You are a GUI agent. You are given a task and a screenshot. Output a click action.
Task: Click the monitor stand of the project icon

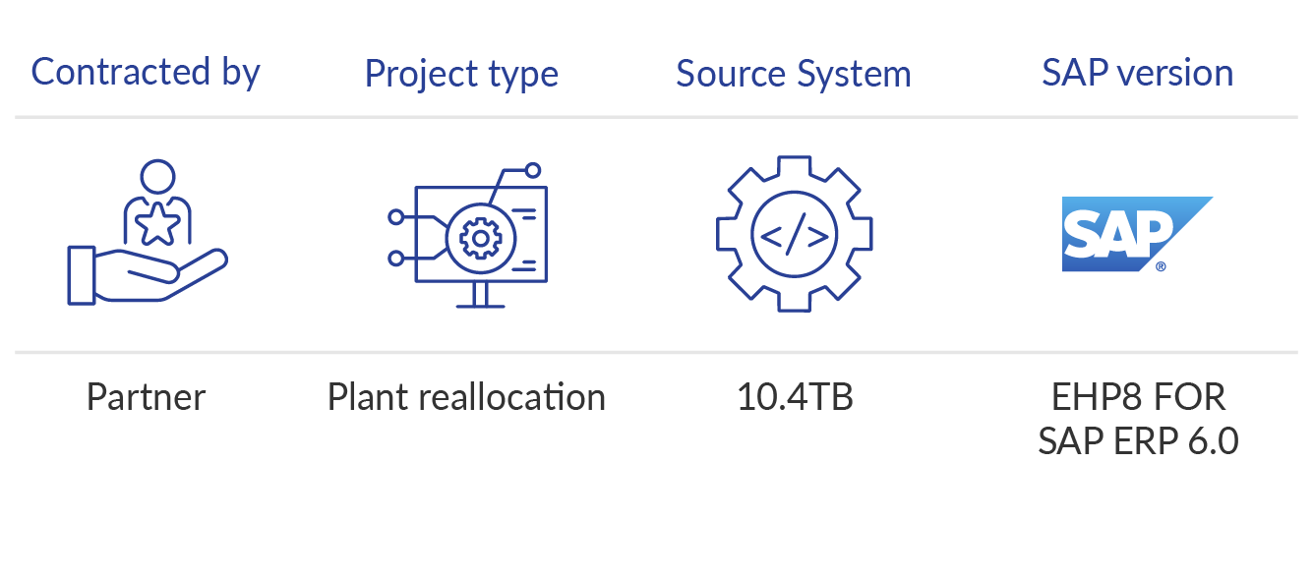pyautogui.click(x=481, y=295)
